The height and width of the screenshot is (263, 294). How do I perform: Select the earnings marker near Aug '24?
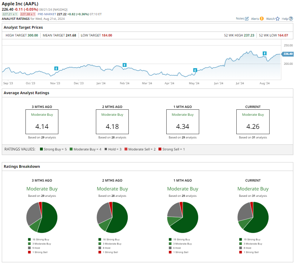click(264, 53)
